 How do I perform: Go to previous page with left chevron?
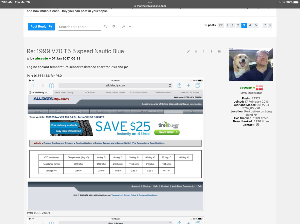pyautogui.click(x=227, y=25)
